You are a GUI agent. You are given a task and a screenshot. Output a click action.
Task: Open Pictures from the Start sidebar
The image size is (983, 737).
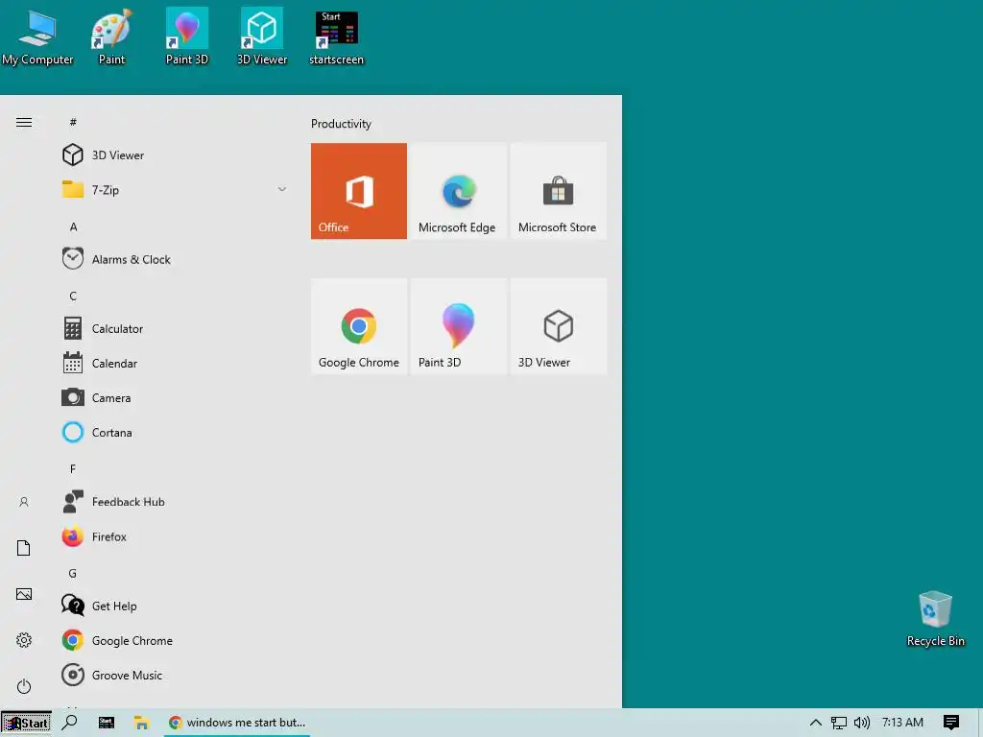[24, 594]
